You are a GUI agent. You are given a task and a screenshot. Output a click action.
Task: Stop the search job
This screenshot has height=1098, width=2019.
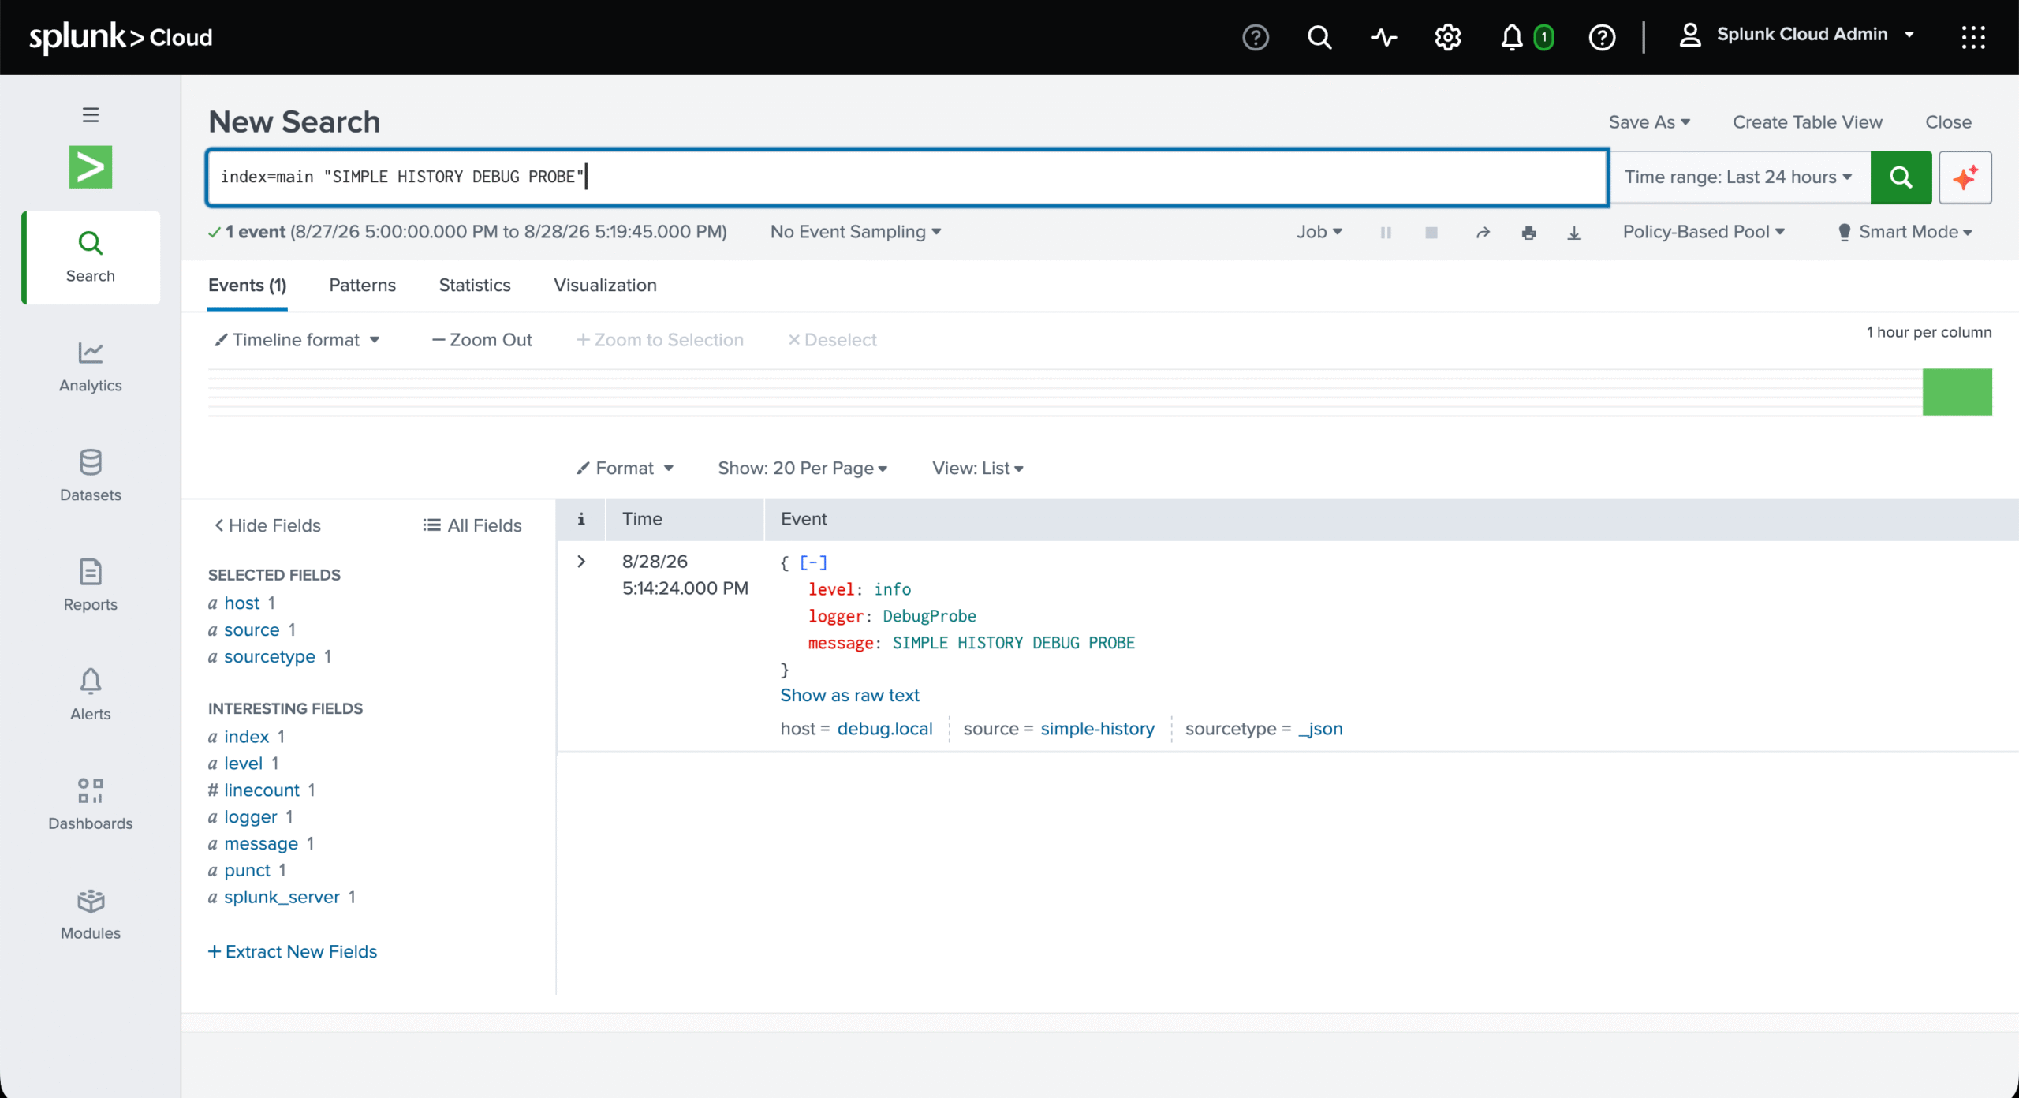click(x=1431, y=233)
